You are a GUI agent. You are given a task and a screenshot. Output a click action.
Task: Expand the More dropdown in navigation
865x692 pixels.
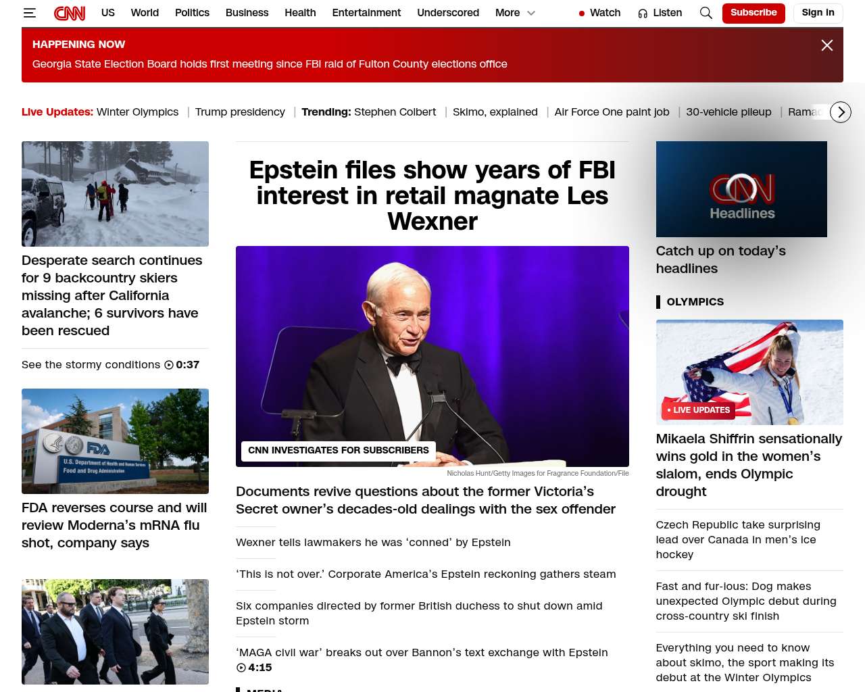515,13
